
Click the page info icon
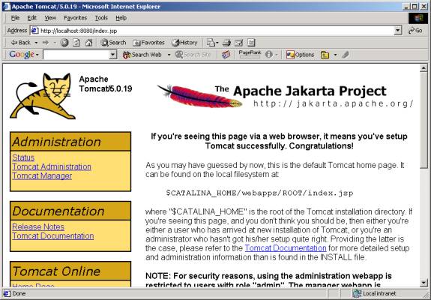269,55
